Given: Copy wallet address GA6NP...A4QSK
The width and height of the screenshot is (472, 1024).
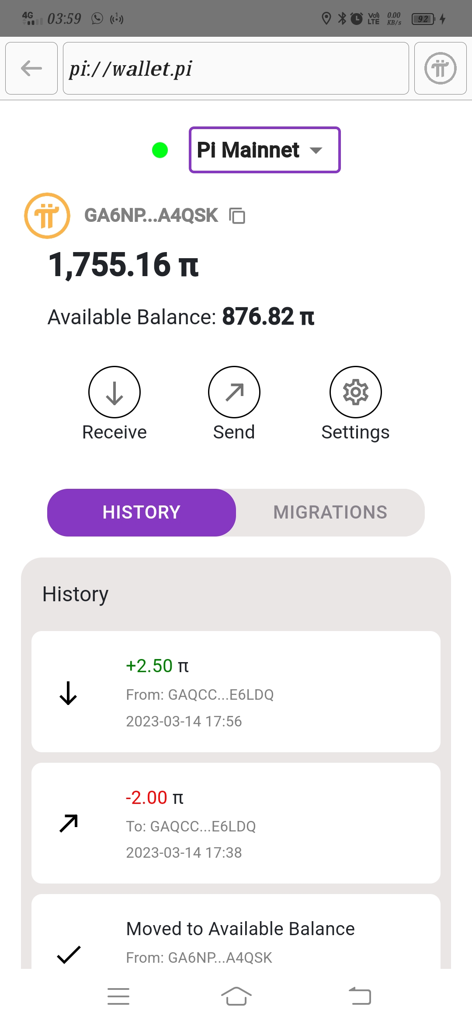Looking at the screenshot, I should click(x=237, y=216).
